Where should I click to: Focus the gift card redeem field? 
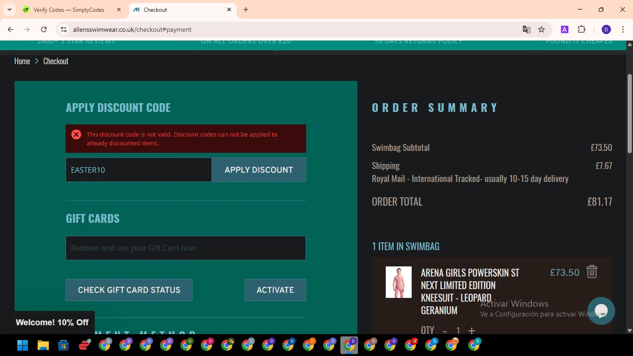(186, 248)
